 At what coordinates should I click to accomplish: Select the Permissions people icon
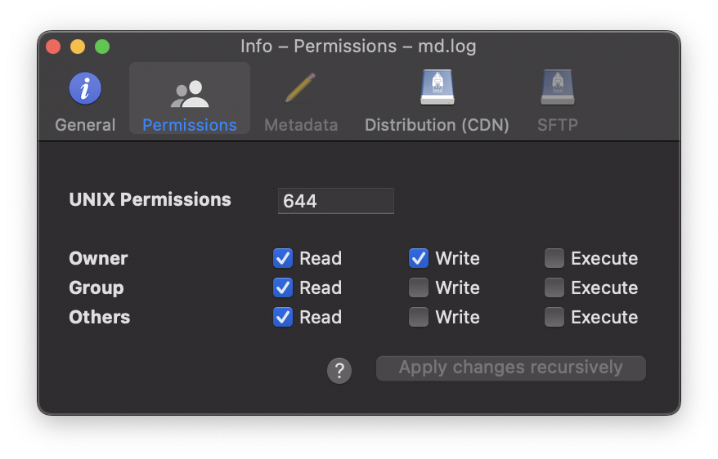click(x=190, y=94)
